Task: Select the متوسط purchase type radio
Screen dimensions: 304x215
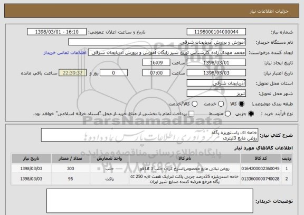Action: [x=227, y=114]
